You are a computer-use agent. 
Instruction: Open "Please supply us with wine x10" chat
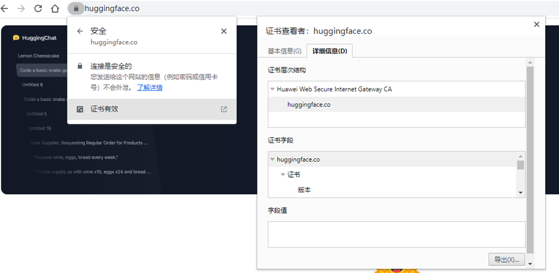(93, 172)
